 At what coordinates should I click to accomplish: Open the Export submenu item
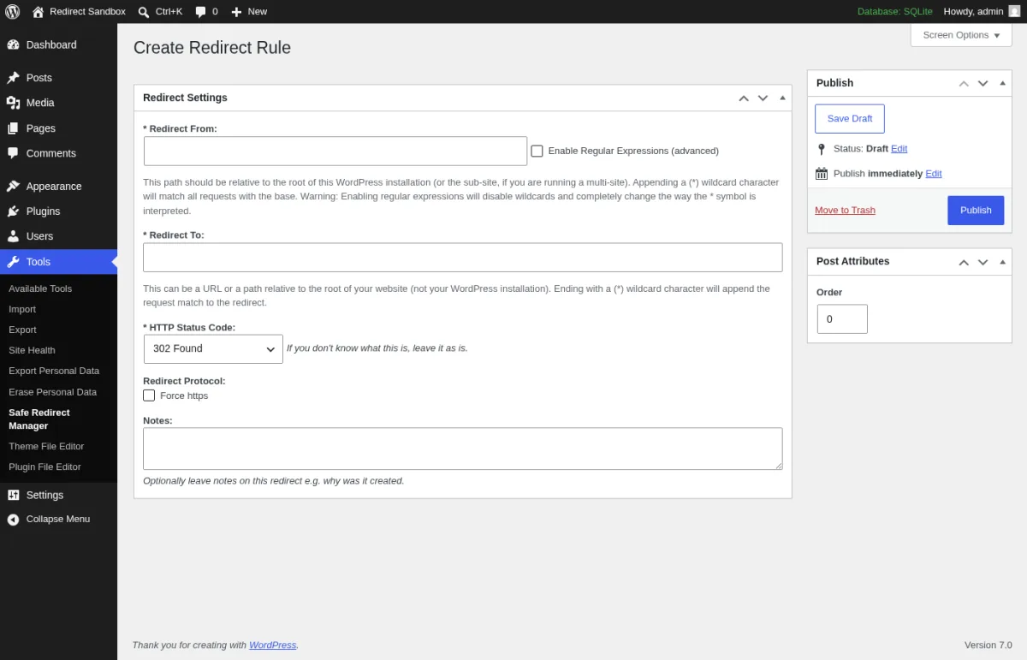tap(22, 330)
